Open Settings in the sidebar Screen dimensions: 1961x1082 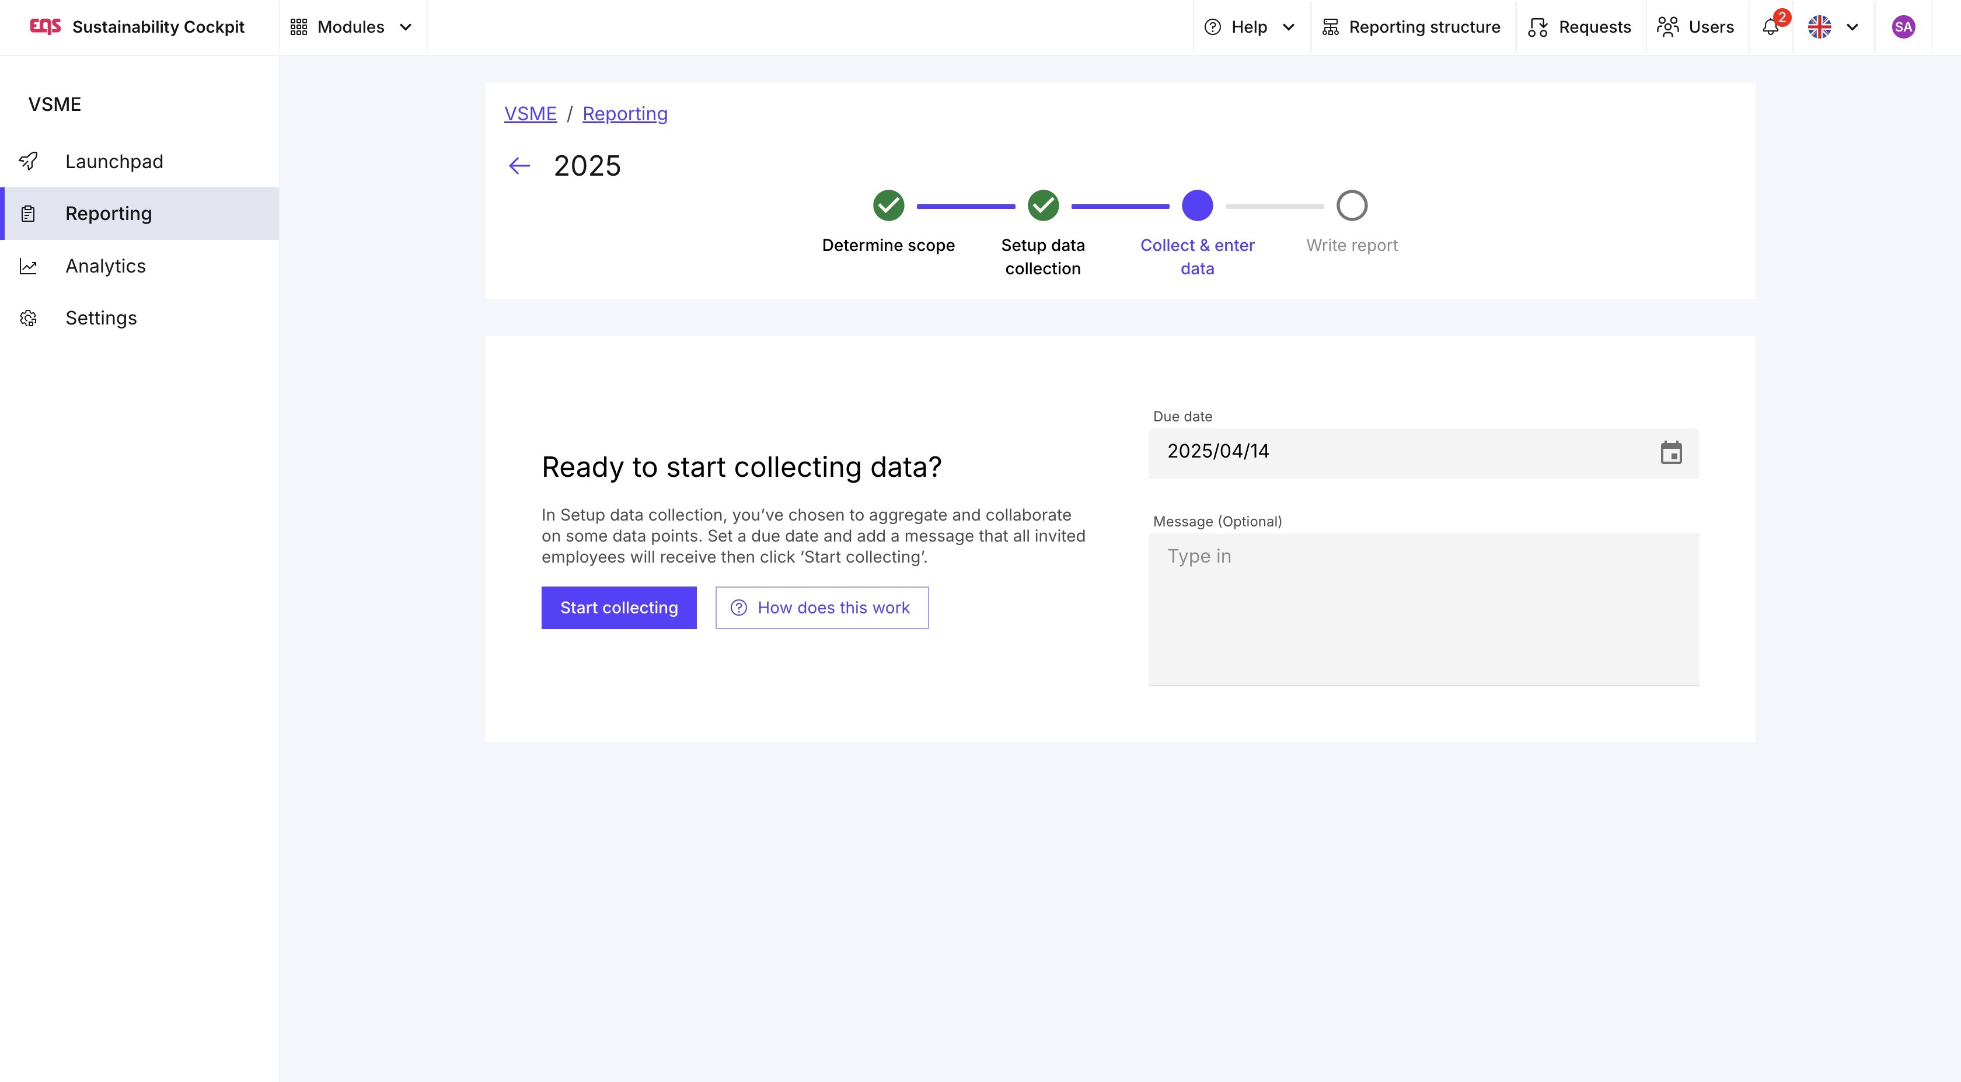pyautogui.click(x=100, y=317)
